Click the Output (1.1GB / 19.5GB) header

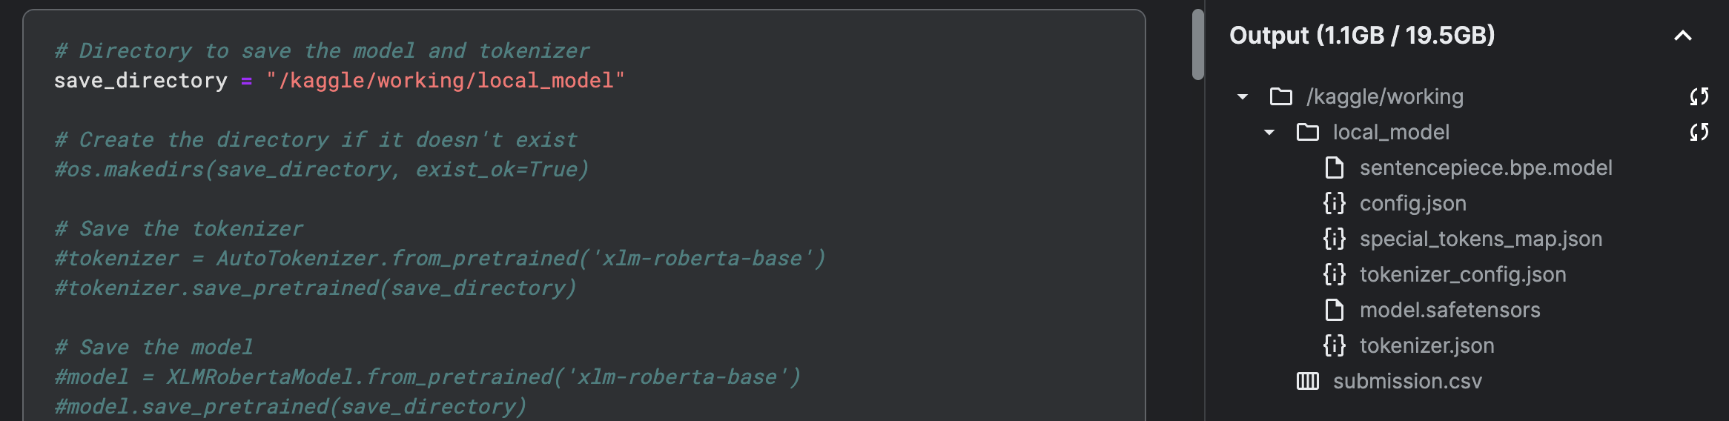[x=1361, y=36]
